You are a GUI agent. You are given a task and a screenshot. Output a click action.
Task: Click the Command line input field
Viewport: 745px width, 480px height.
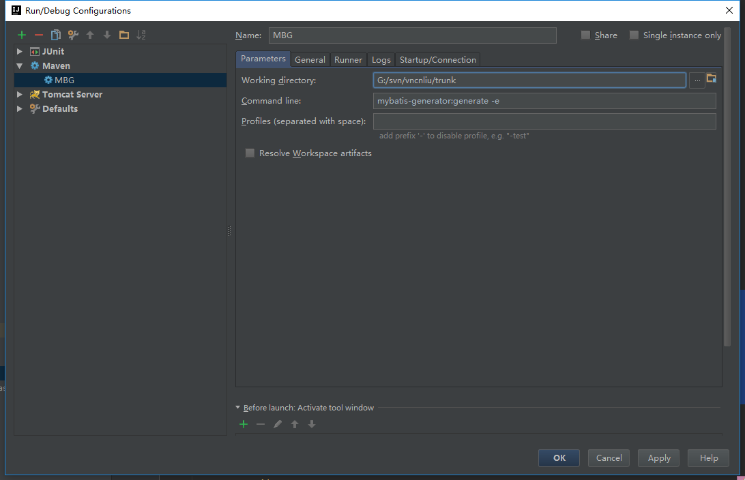click(544, 101)
